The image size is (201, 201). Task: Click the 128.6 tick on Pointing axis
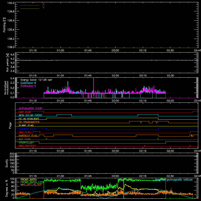[x=11, y=21]
